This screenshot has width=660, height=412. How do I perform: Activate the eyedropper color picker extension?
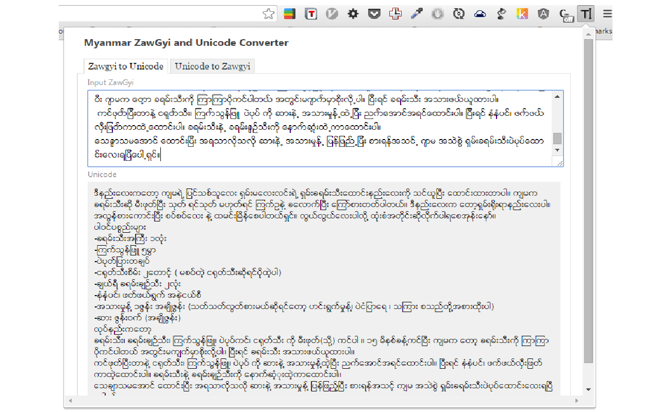click(416, 14)
